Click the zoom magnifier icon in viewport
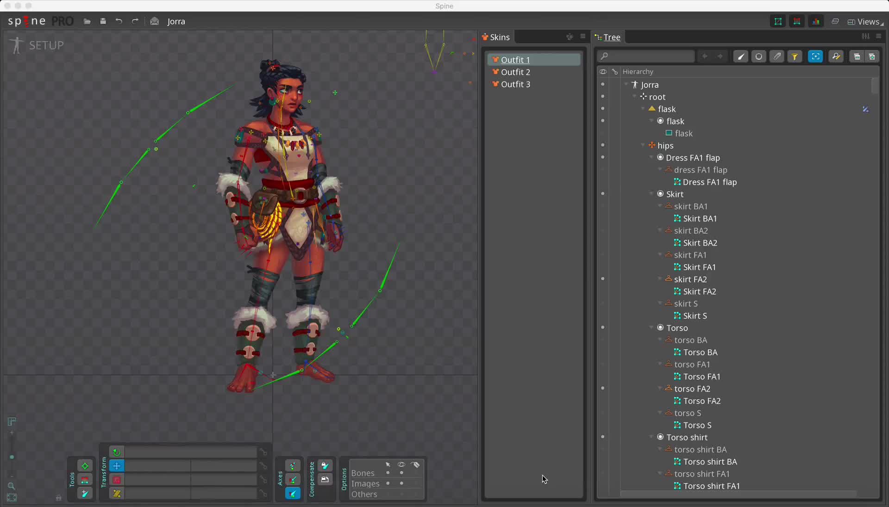Screen dimensions: 889x507 (12, 486)
